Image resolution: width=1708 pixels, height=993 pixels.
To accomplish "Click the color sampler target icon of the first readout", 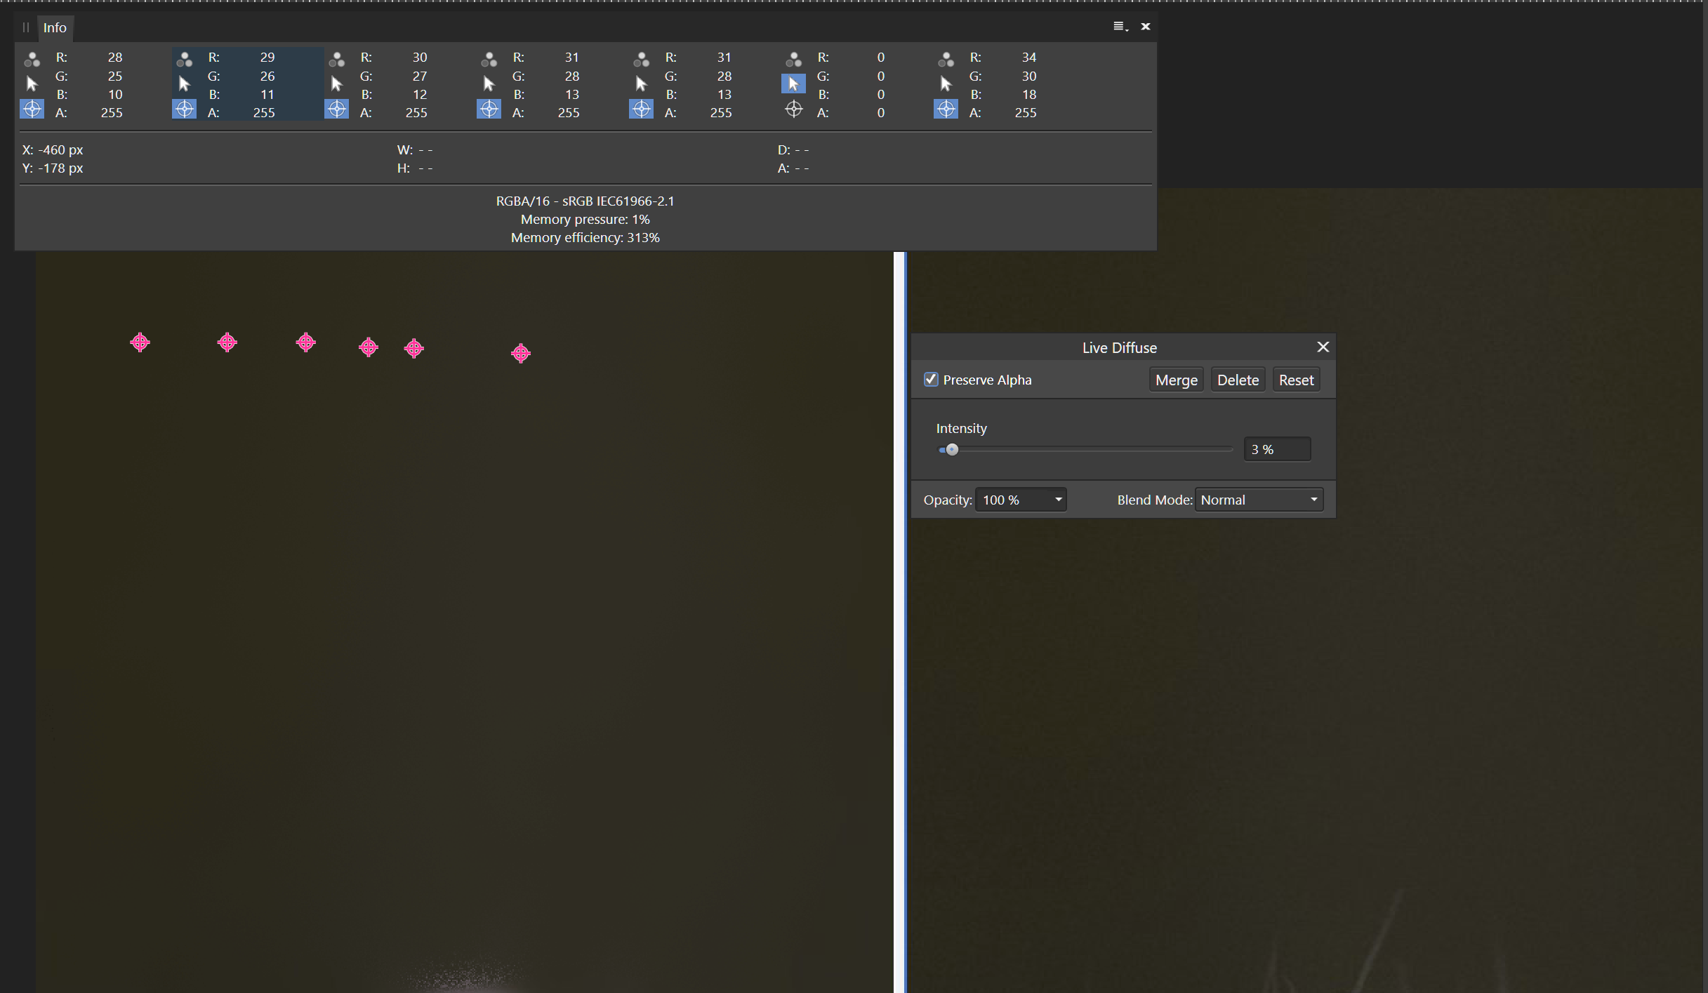I will 32,109.
